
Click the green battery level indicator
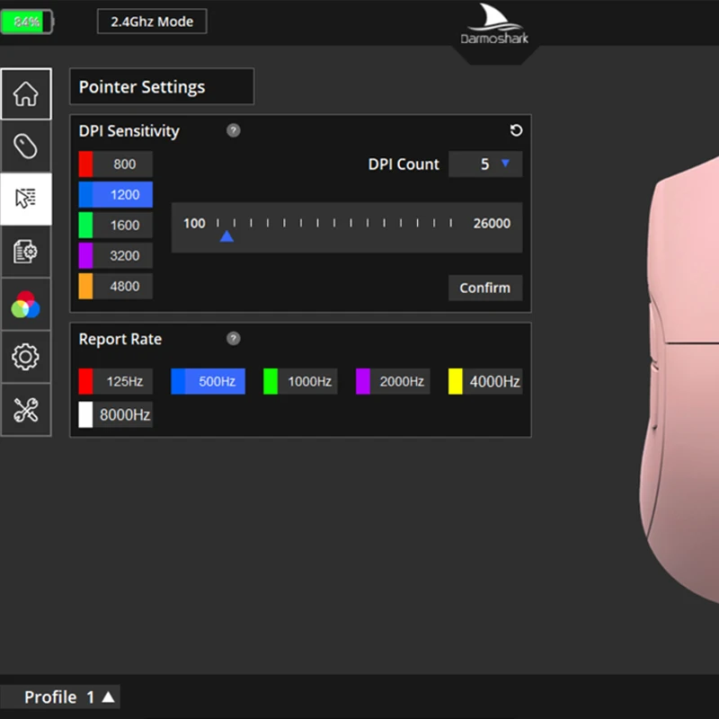pyautogui.click(x=27, y=22)
